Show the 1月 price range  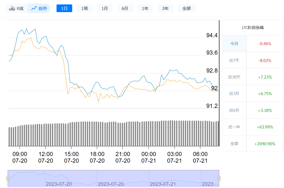105,9
